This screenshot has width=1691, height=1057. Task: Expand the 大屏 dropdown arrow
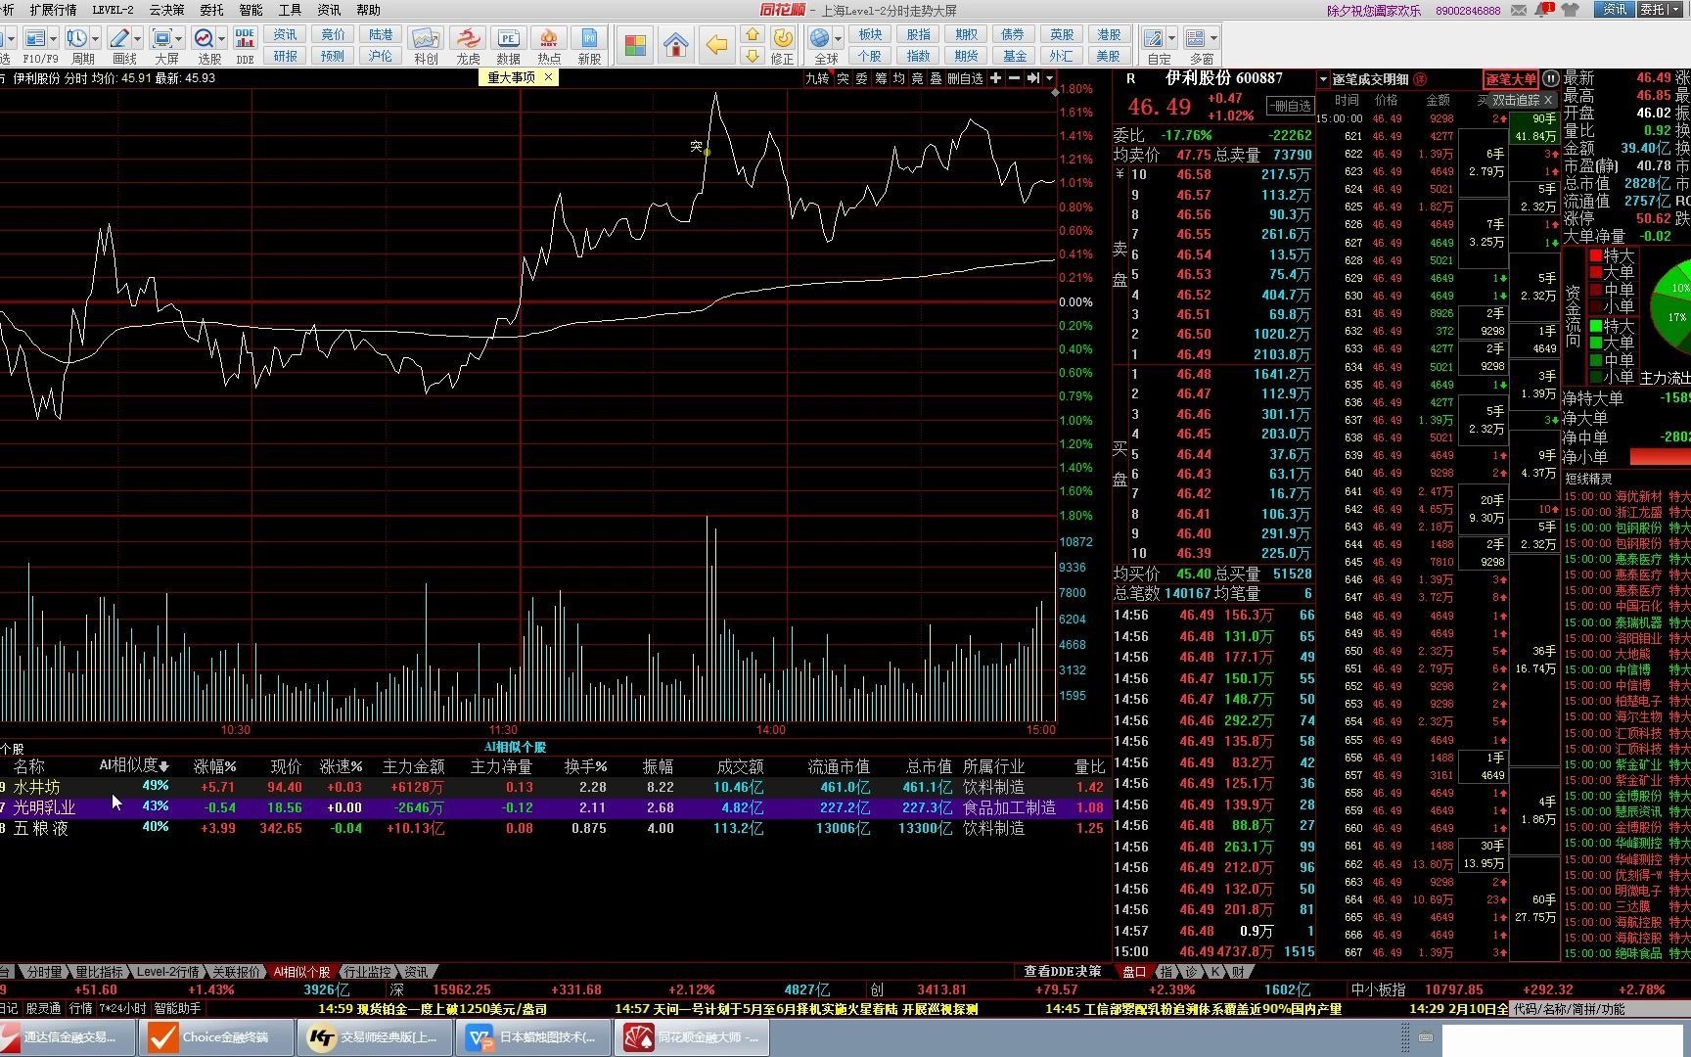pos(180,39)
